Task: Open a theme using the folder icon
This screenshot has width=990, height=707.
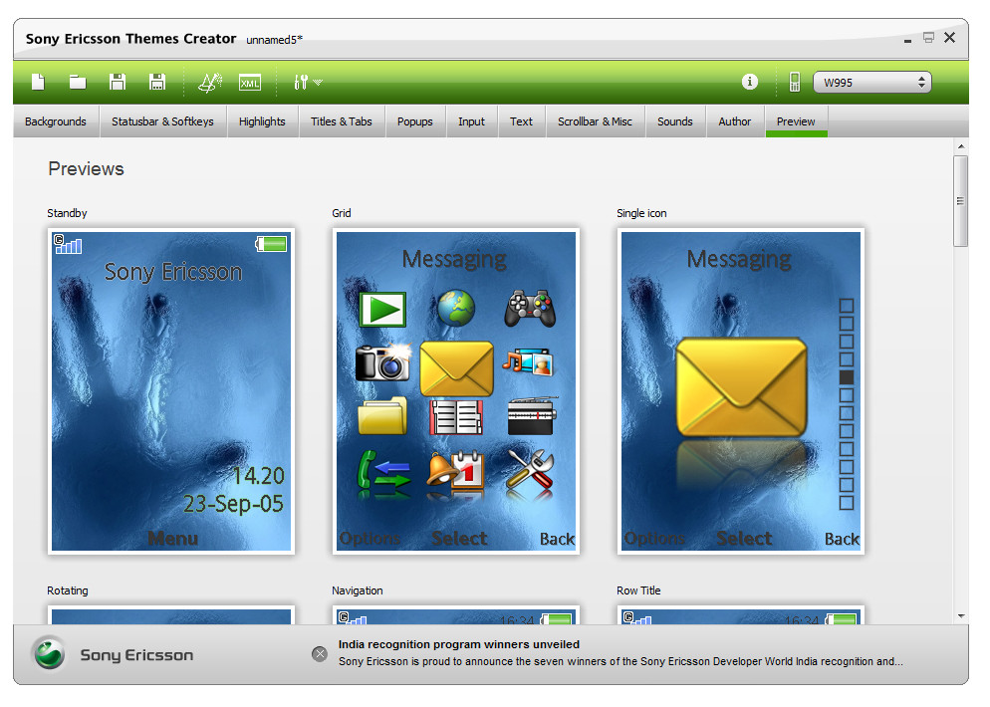Action: tap(77, 82)
